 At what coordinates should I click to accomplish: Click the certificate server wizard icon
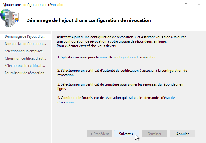tap(10, 19)
